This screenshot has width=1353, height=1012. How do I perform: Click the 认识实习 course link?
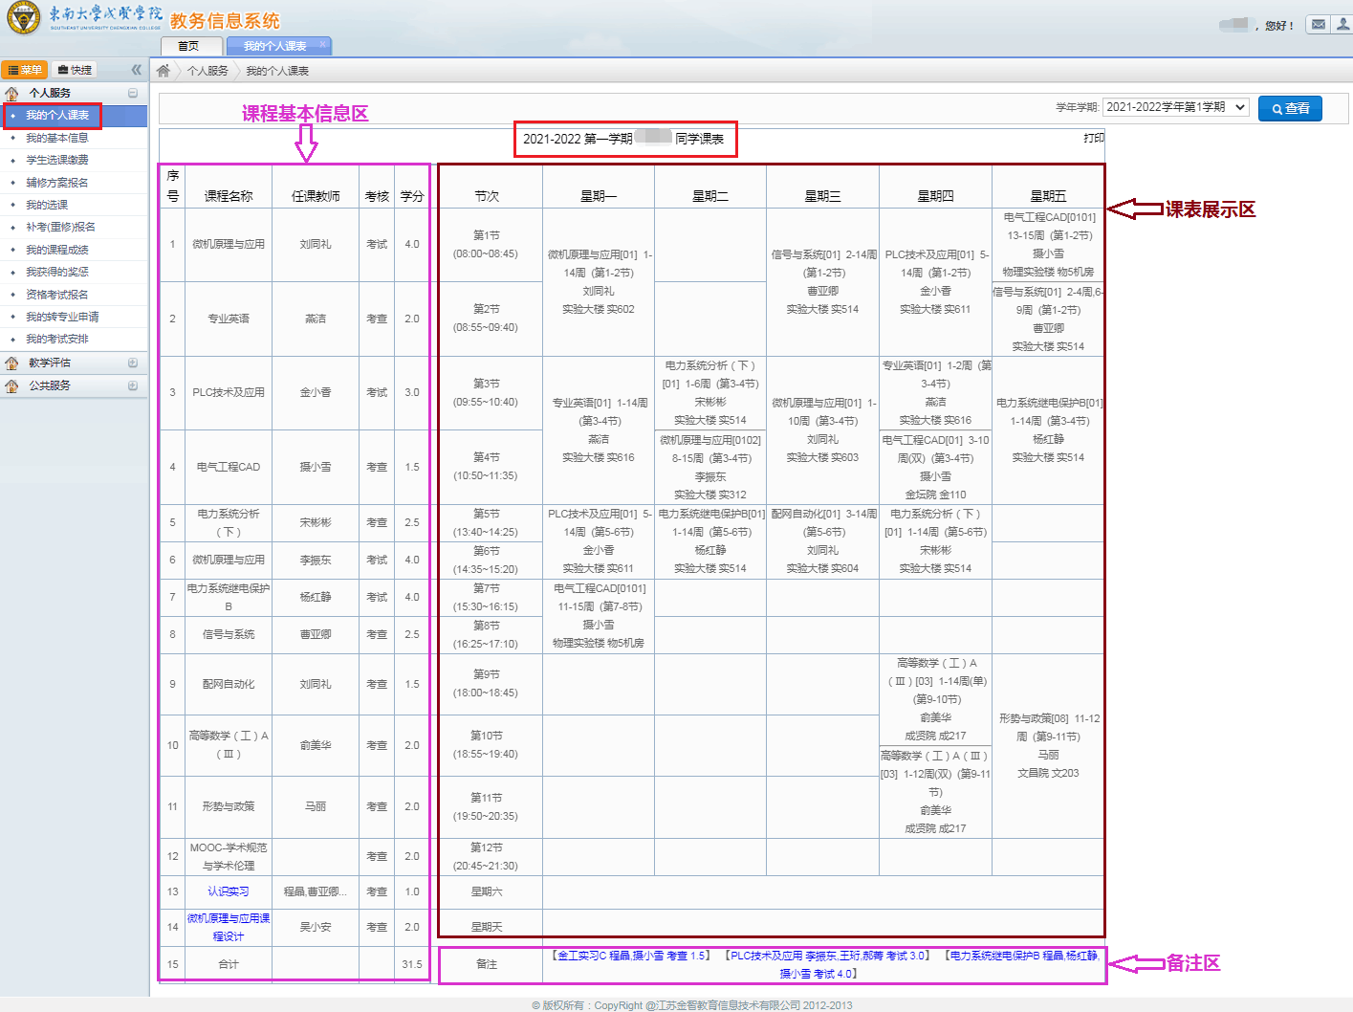(x=229, y=891)
